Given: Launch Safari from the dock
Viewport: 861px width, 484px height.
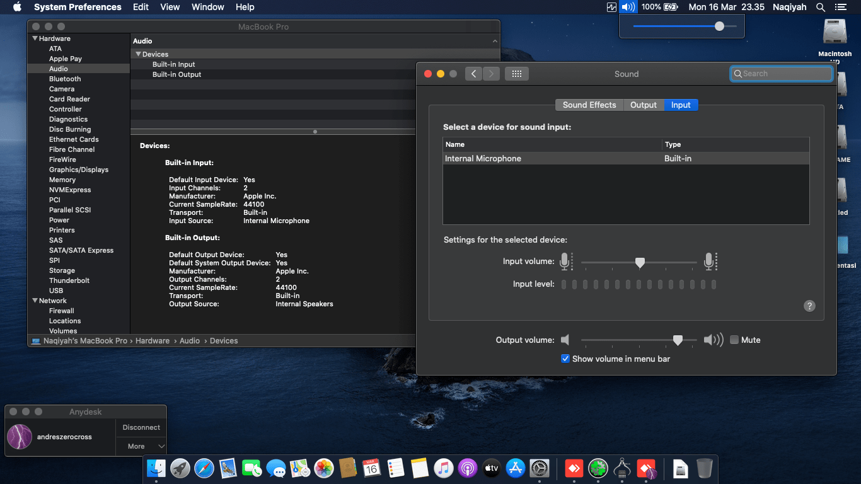Looking at the screenshot, I should 204,468.
